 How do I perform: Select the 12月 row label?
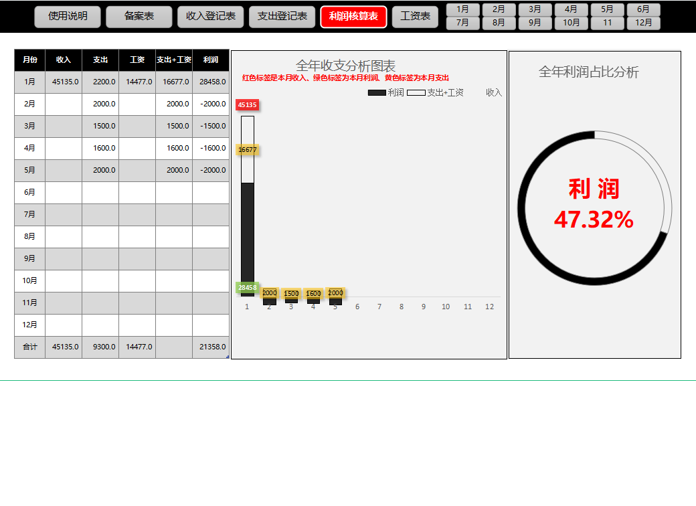pos(29,325)
